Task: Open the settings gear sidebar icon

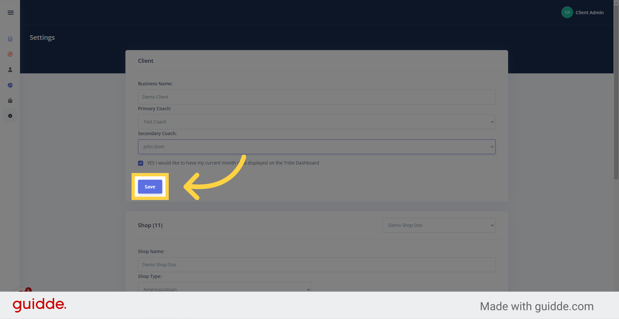Action: pos(10,116)
